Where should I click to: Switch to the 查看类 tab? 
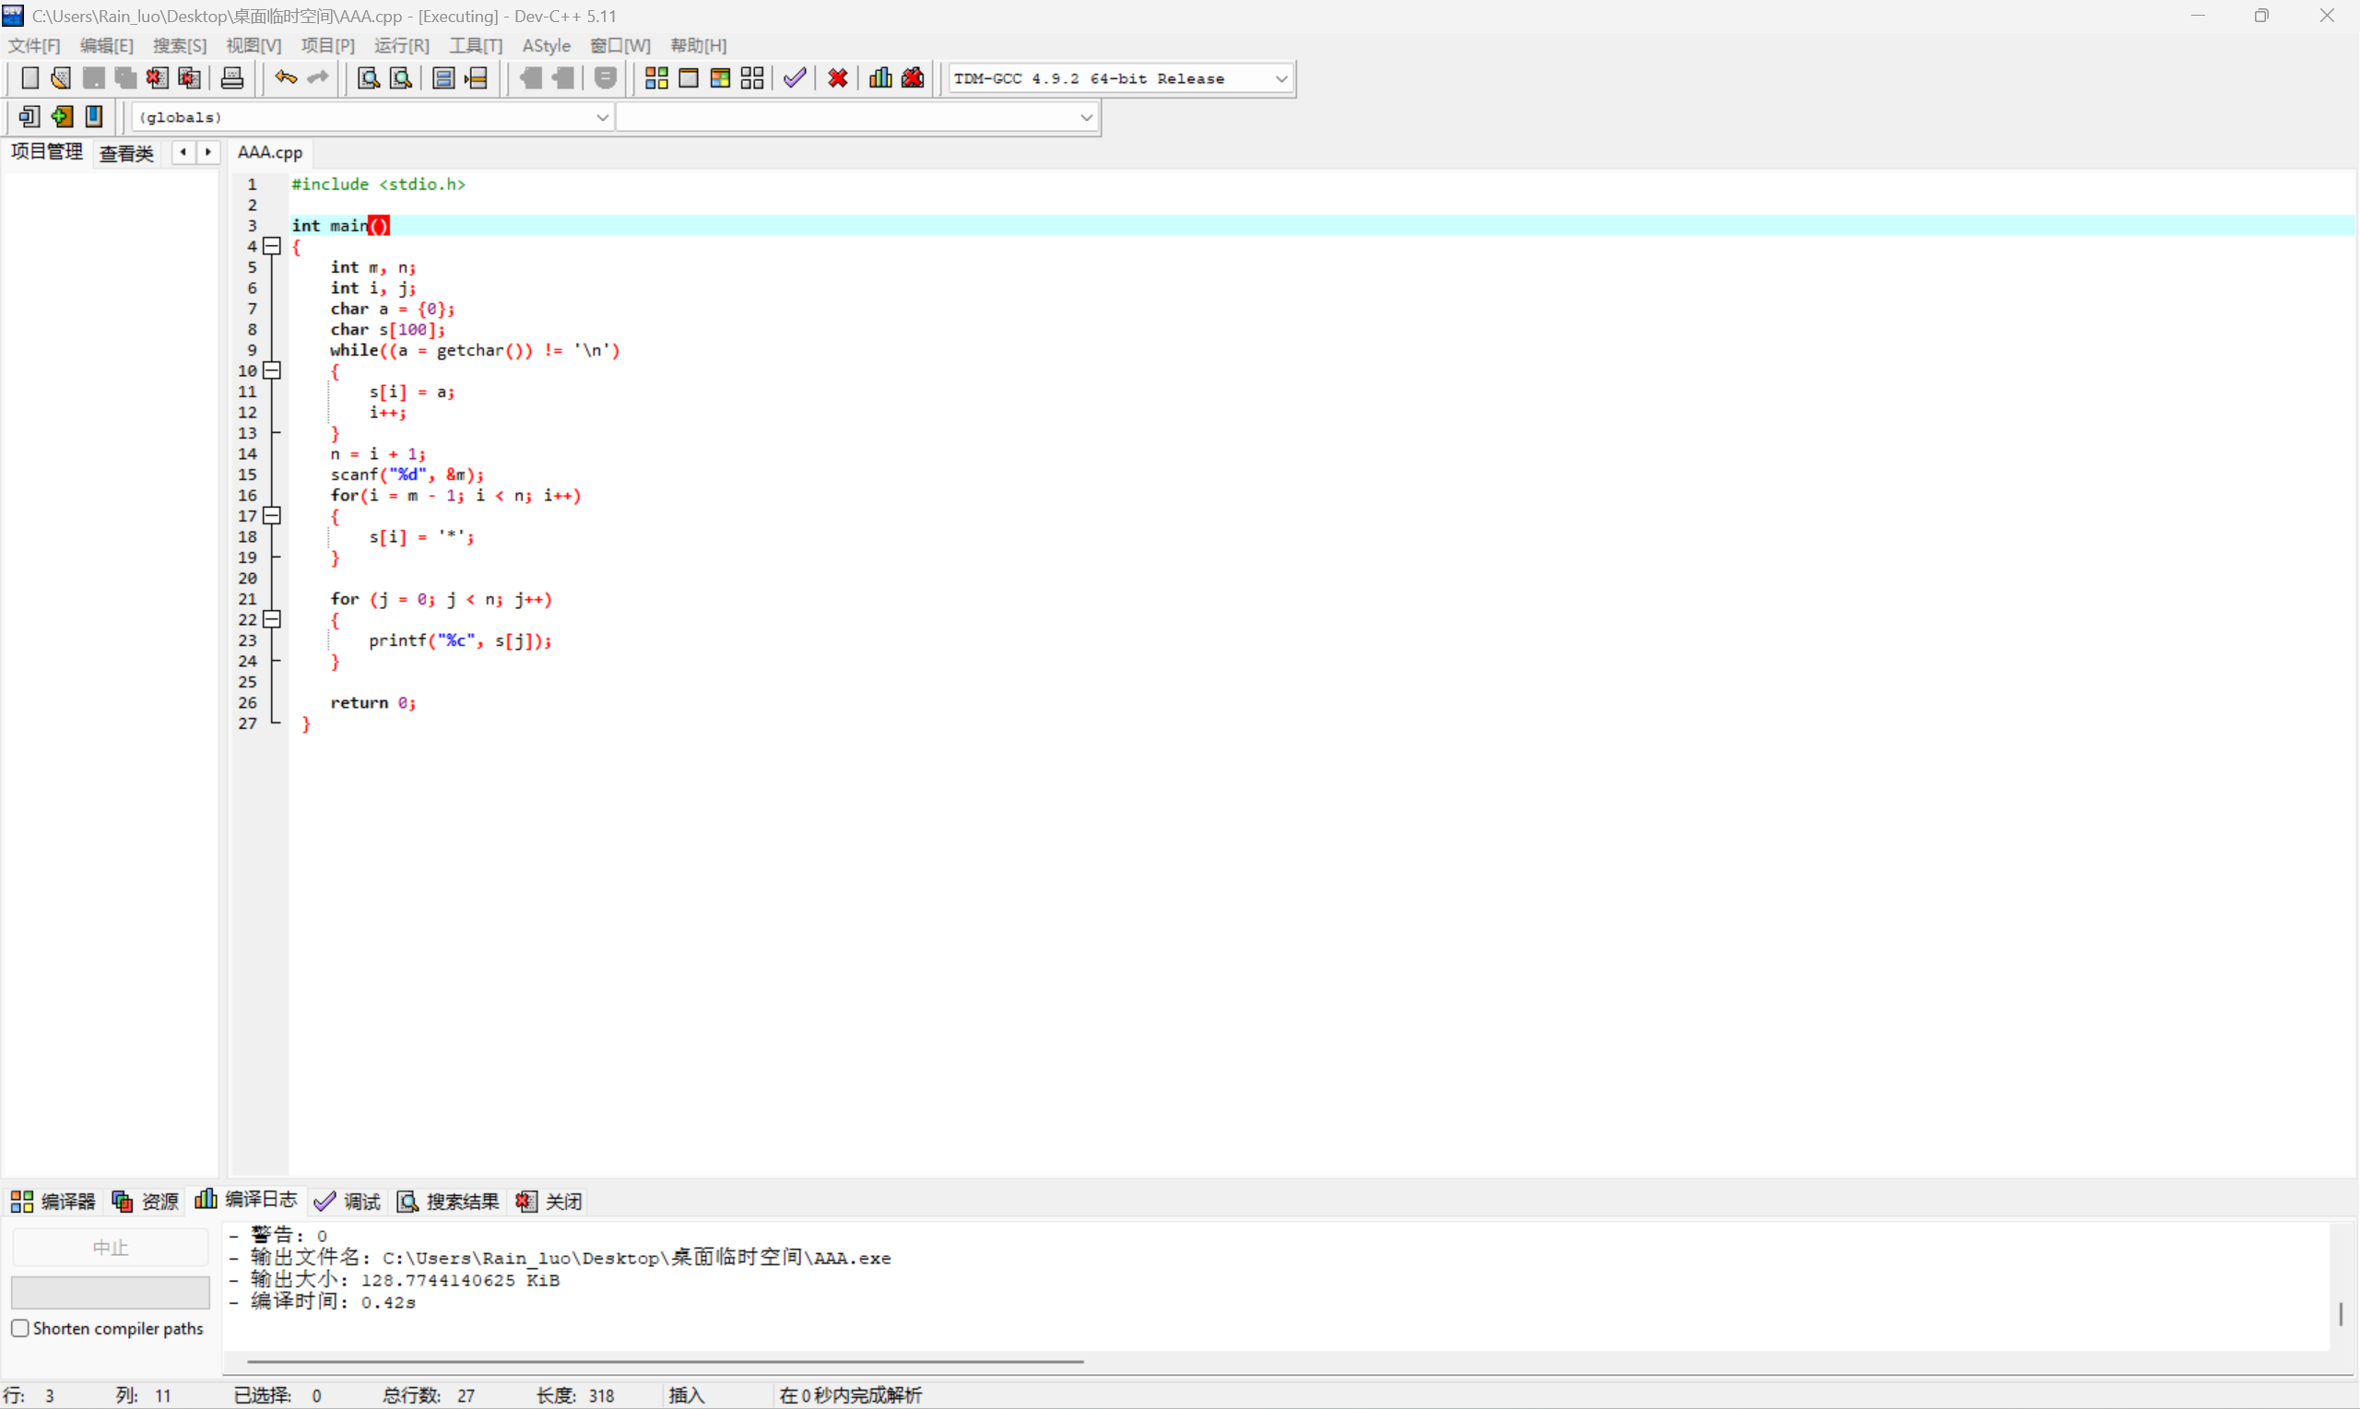pyautogui.click(x=126, y=153)
